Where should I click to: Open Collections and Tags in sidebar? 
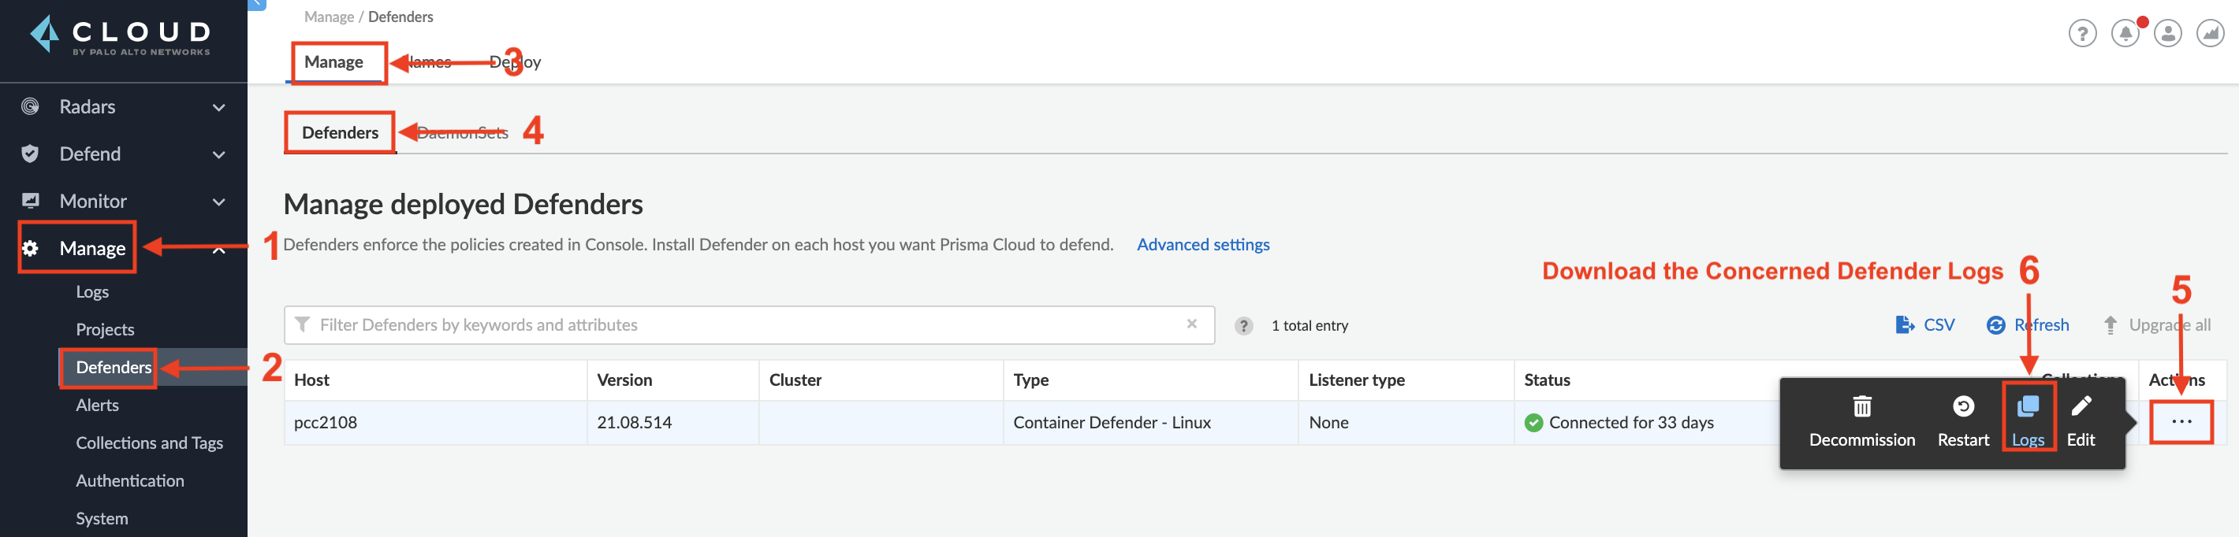(150, 443)
